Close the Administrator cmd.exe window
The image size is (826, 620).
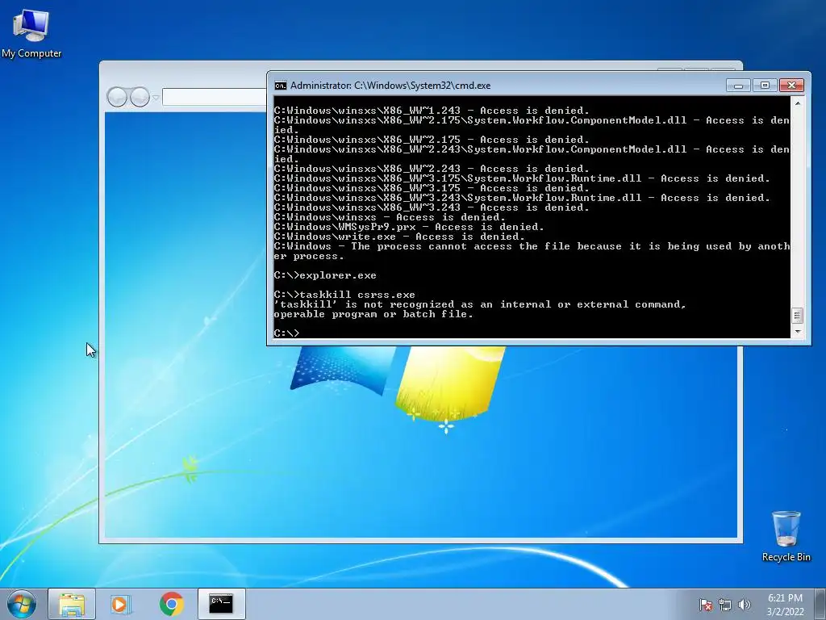[791, 86]
